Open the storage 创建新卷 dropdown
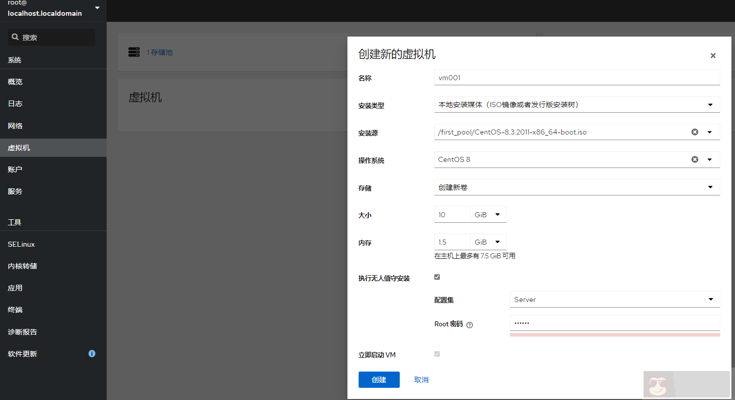Image resolution: width=735 pixels, height=400 pixels. coord(577,187)
